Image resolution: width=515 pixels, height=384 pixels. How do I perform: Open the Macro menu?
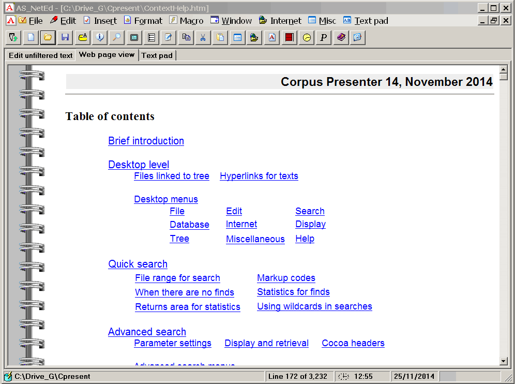[186, 21]
